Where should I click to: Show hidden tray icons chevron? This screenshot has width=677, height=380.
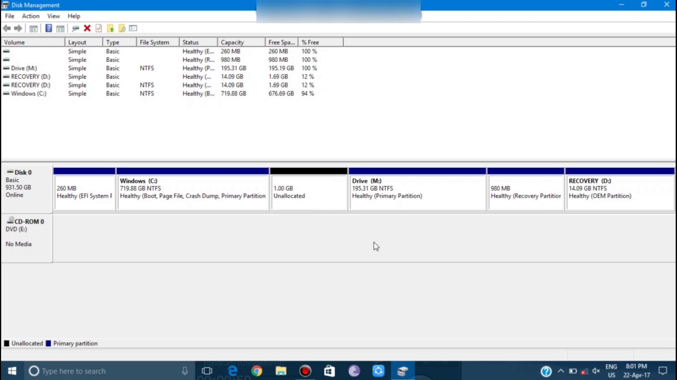pos(561,371)
